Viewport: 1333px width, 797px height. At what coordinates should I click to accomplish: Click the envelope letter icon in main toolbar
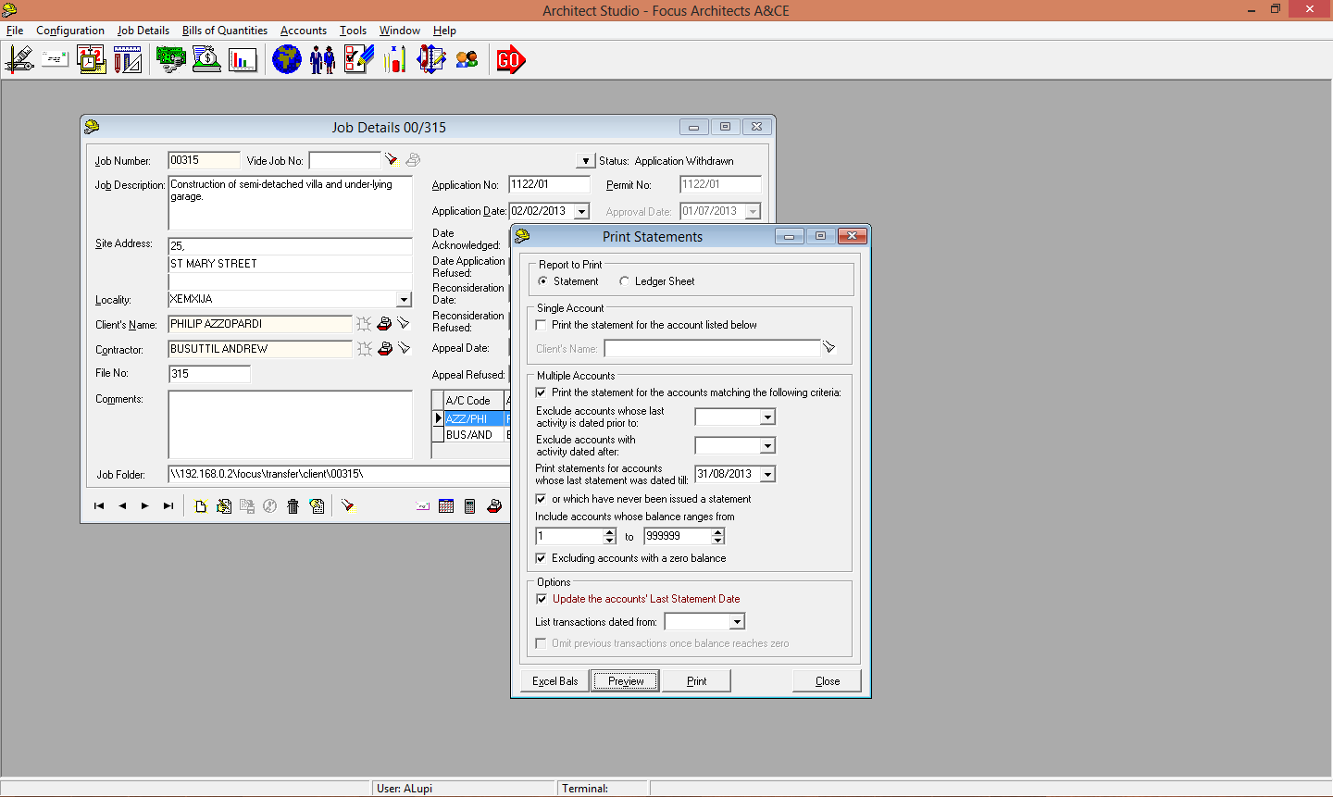click(56, 60)
